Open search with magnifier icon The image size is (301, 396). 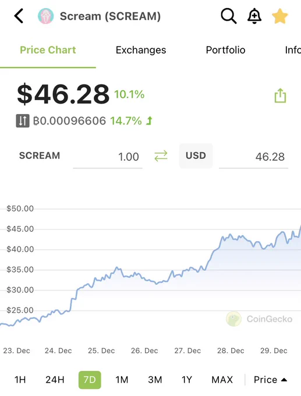(x=229, y=16)
